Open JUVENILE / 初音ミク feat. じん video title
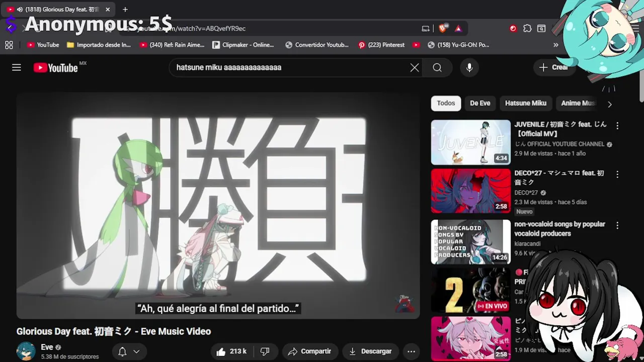 click(x=560, y=129)
